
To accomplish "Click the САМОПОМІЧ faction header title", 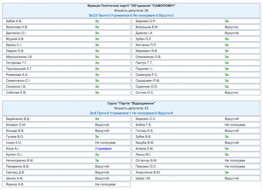I will [x=131, y=6].
